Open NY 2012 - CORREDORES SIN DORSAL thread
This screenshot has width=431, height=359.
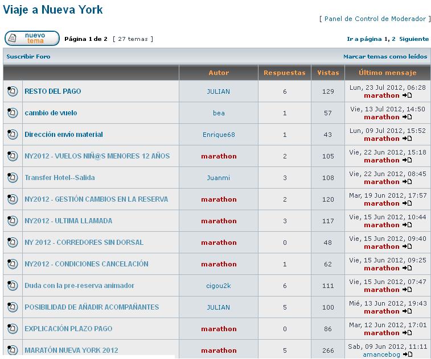pos(84,243)
